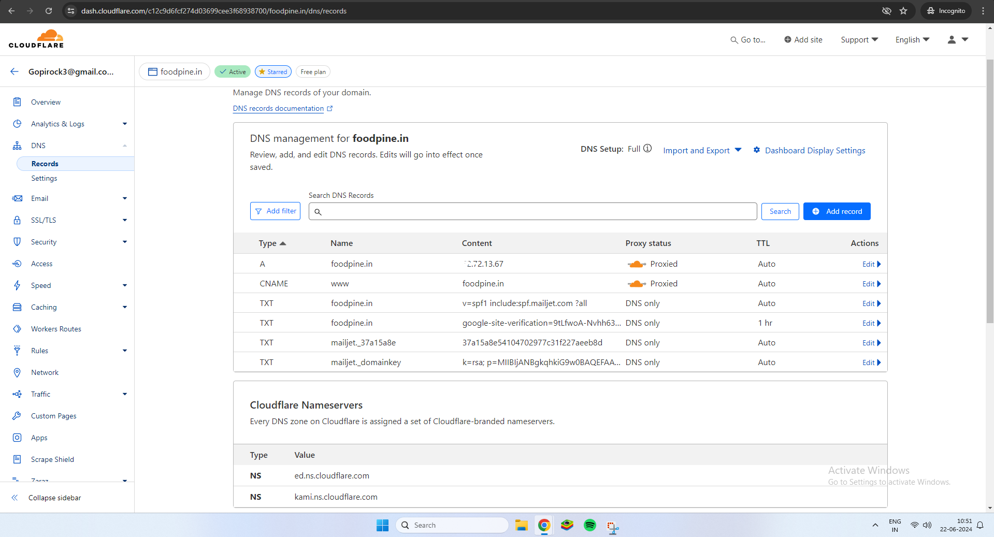
Task: Click the Caching drive icon
Action: (x=17, y=307)
